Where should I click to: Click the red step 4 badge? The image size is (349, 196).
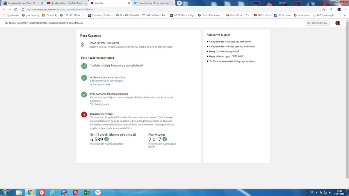click(x=84, y=115)
